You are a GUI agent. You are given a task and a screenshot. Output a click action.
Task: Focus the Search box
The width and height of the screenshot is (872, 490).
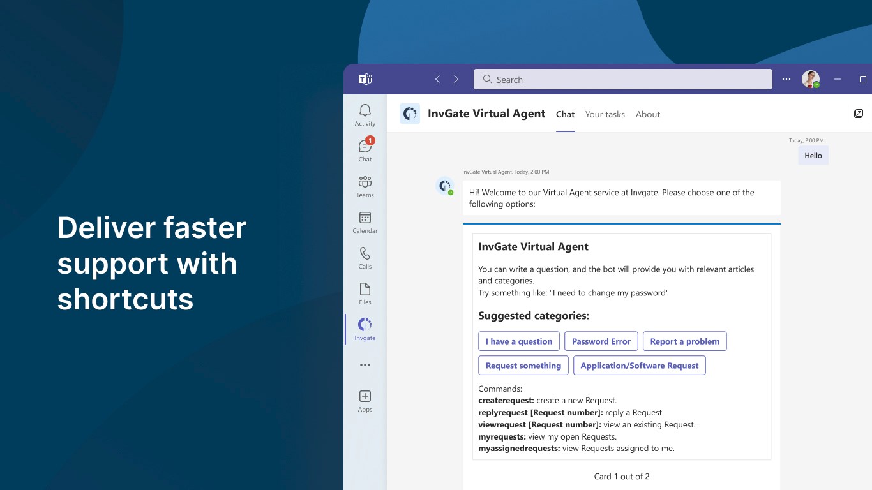623,79
